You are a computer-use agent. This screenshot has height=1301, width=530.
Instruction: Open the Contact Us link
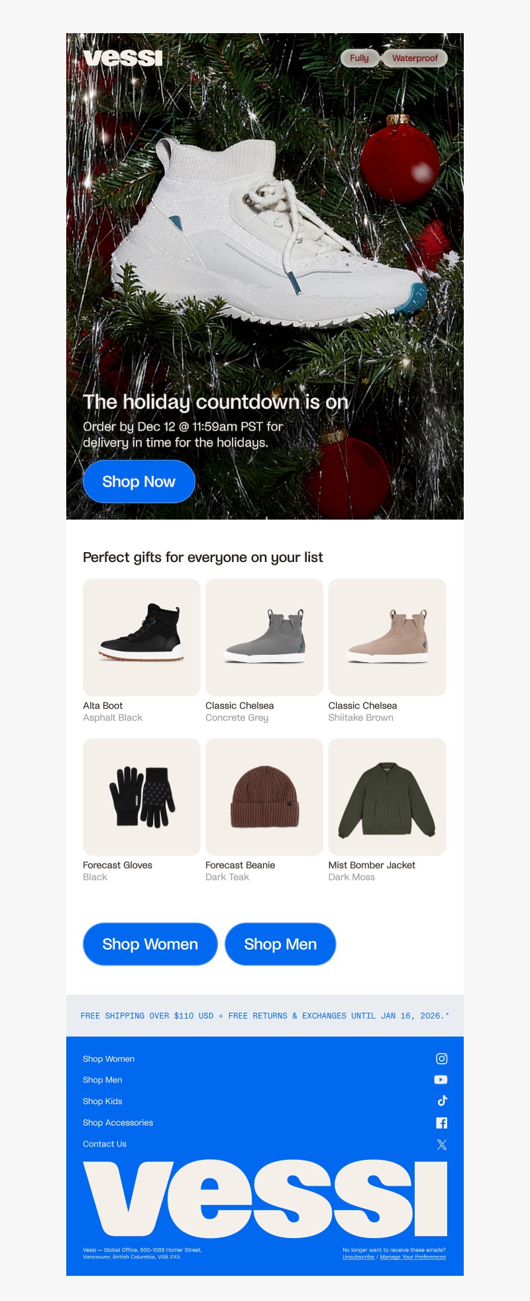click(104, 1143)
